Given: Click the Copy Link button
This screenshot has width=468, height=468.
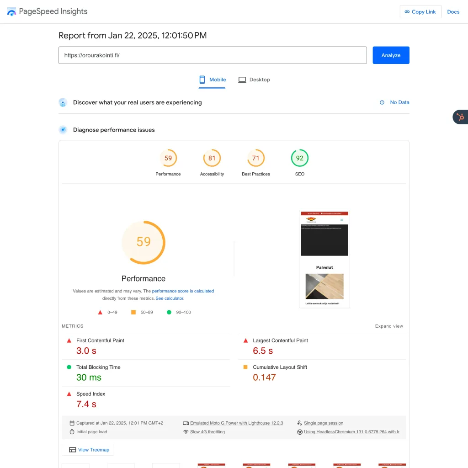Looking at the screenshot, I should [420, 12].
